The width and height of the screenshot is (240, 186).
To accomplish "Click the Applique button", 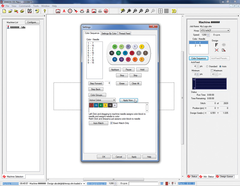I will click(x=115, y=70).
